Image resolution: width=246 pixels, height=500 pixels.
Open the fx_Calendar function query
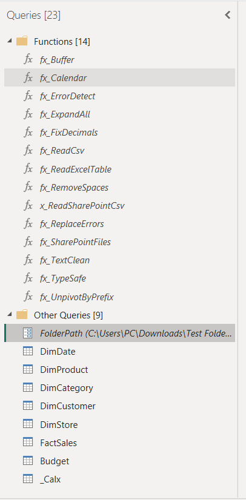coord(119,77)
